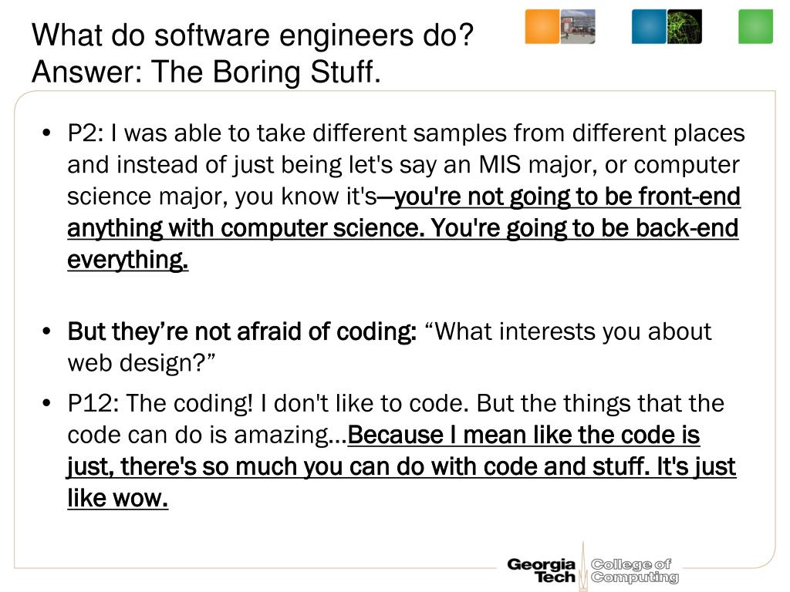
Task: Click the Georgia Tech logo
Action: pyautogui.click(x=542, y=571)
